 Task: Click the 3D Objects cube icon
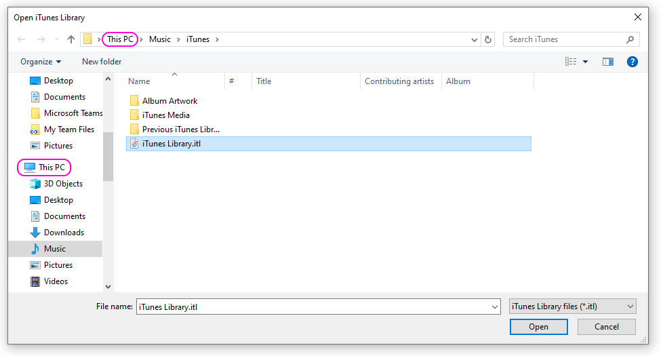pos(35,184)
